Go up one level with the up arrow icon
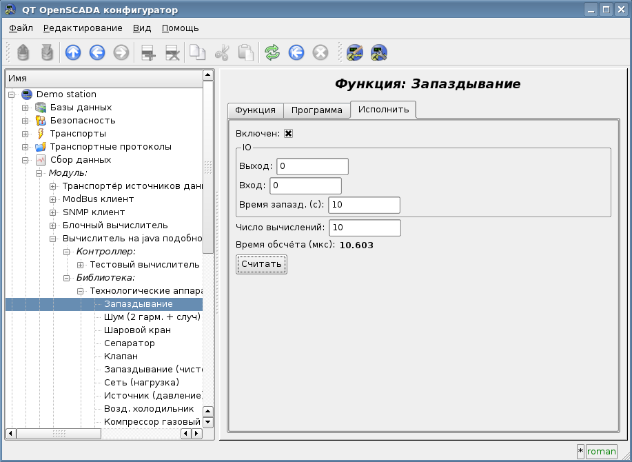The height and width of the screenshot is (462, 632). (73, 53)
